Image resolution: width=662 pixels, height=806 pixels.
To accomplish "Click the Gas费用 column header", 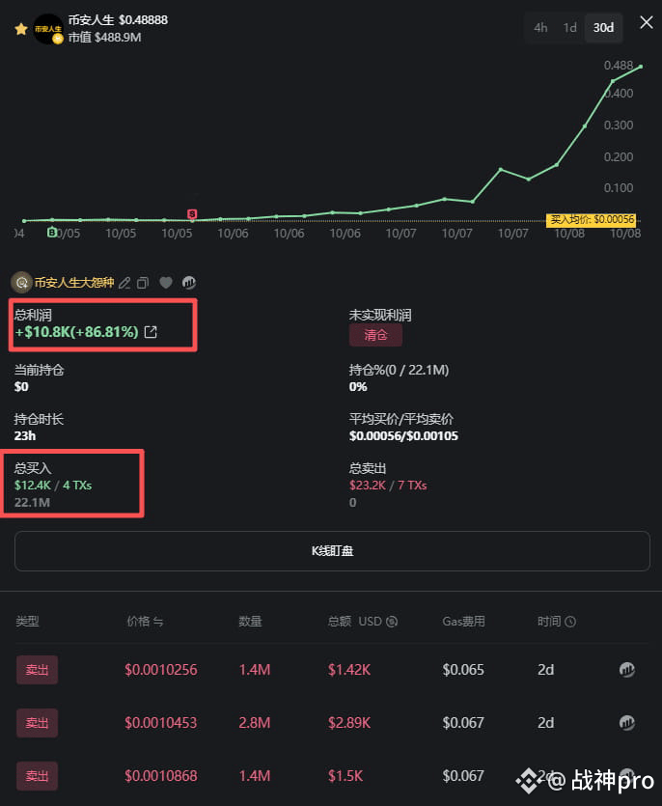I will pyautogui.click(x=463, y=622).
